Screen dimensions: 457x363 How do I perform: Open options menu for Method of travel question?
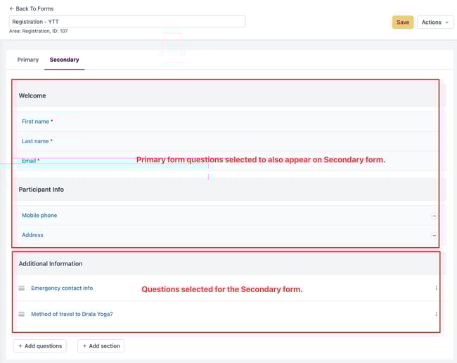coord(436,314)
